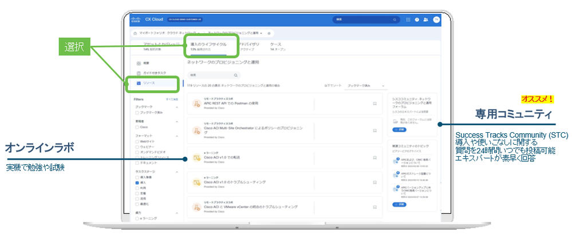Go to home via the house icon

[x=135, y=33]
